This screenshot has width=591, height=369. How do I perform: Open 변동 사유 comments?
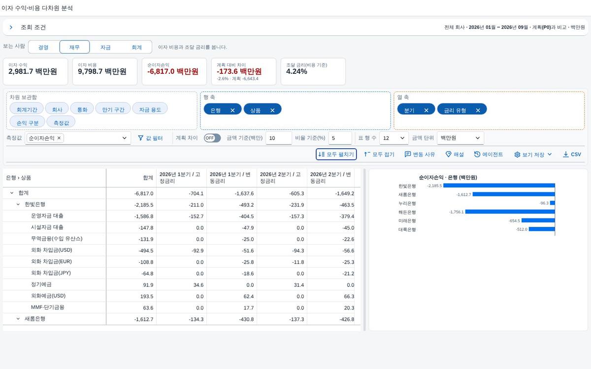point(420,154)
